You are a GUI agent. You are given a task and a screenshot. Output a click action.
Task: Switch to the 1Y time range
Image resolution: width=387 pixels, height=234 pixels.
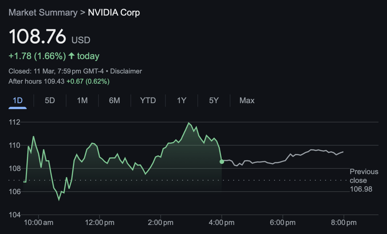(x=182, y=101)
